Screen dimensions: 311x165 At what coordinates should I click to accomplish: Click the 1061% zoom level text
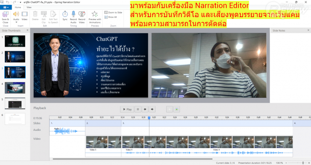pos(279,163)
